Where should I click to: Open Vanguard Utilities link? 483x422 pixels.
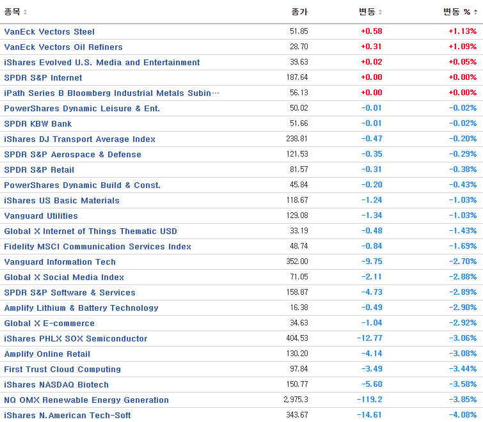[41, 216]
